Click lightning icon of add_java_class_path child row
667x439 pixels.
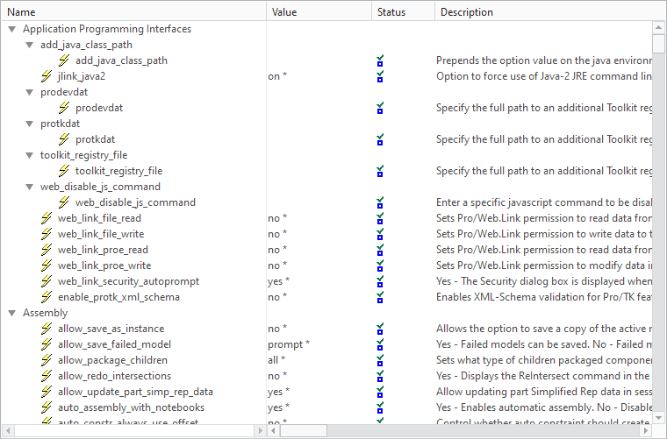(64, 60)
